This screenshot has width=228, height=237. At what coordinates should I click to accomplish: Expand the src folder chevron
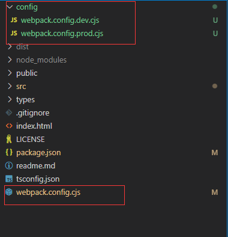click(x=10, y=86)
